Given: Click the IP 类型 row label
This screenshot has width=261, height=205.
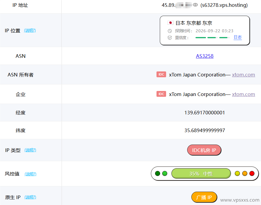Looking at the screenshot, I should [x=13, y=150].
